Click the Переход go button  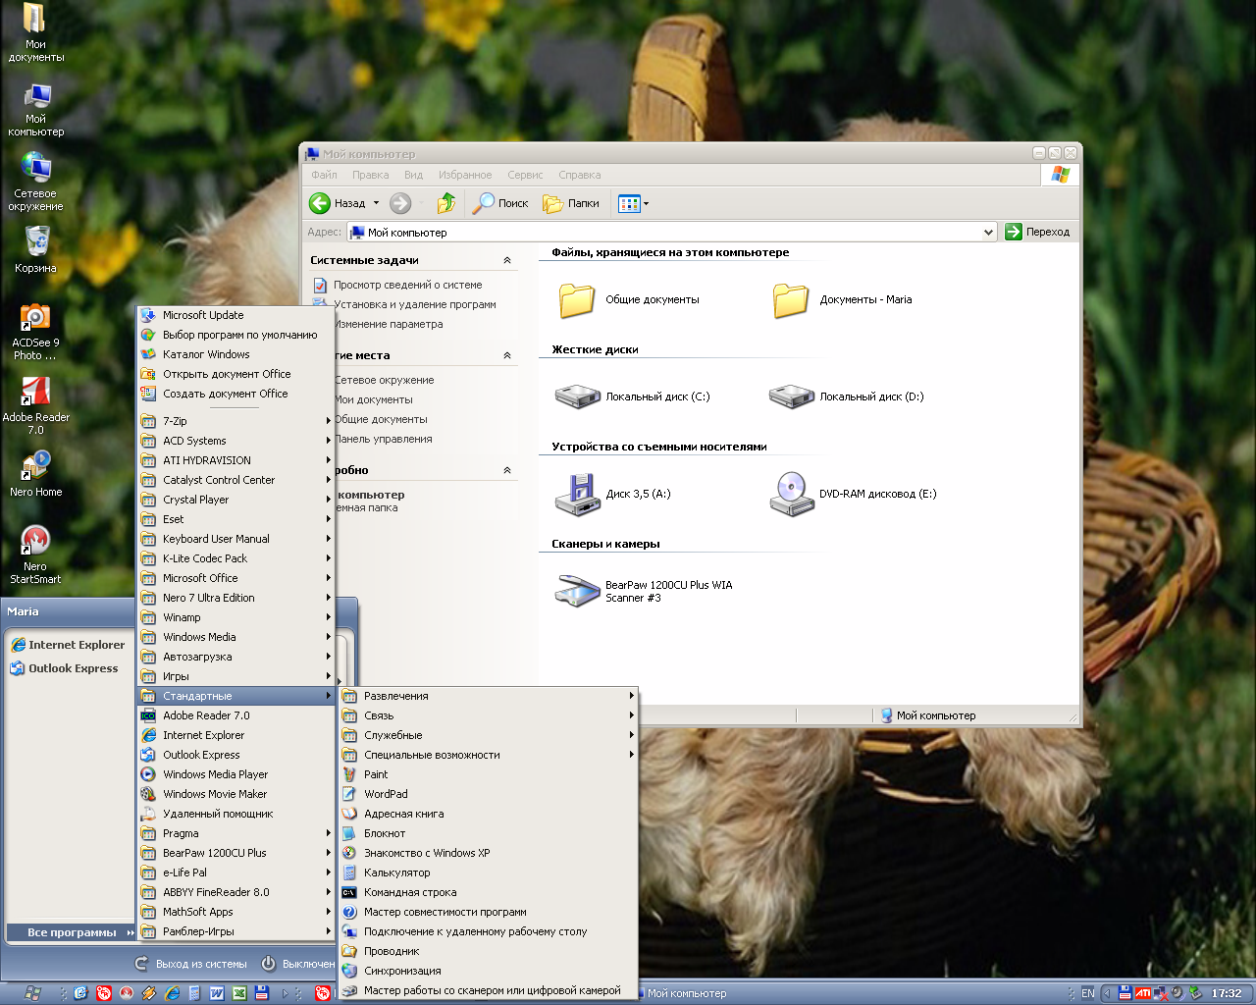[x=1038, y=232]
